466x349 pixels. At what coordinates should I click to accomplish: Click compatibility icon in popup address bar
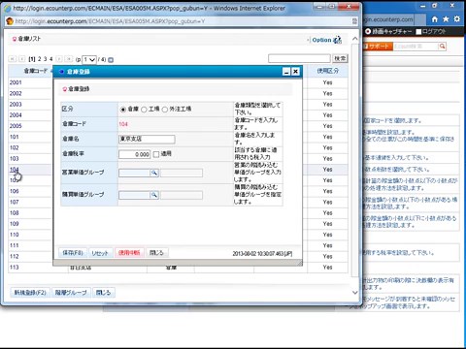[354, 21]
